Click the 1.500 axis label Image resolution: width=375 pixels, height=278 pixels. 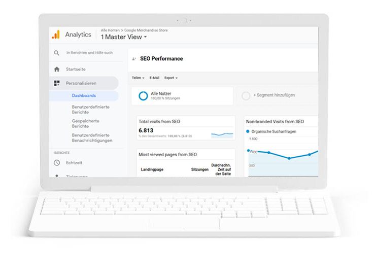click(253, 139)
